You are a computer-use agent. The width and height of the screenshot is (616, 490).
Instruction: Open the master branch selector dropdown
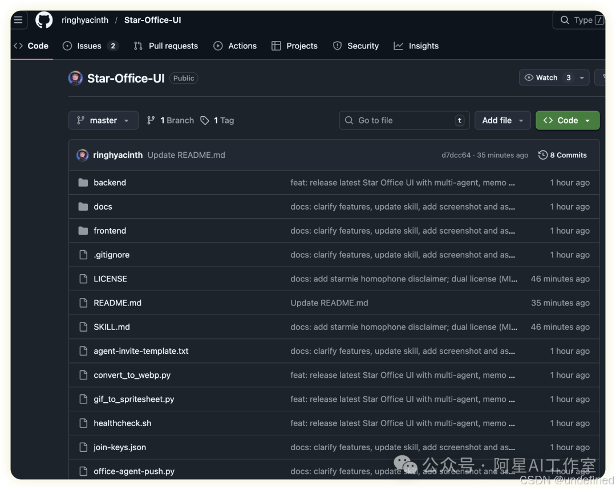click(103, 120)
